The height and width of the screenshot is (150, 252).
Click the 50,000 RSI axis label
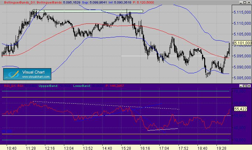tap(240, 115)
